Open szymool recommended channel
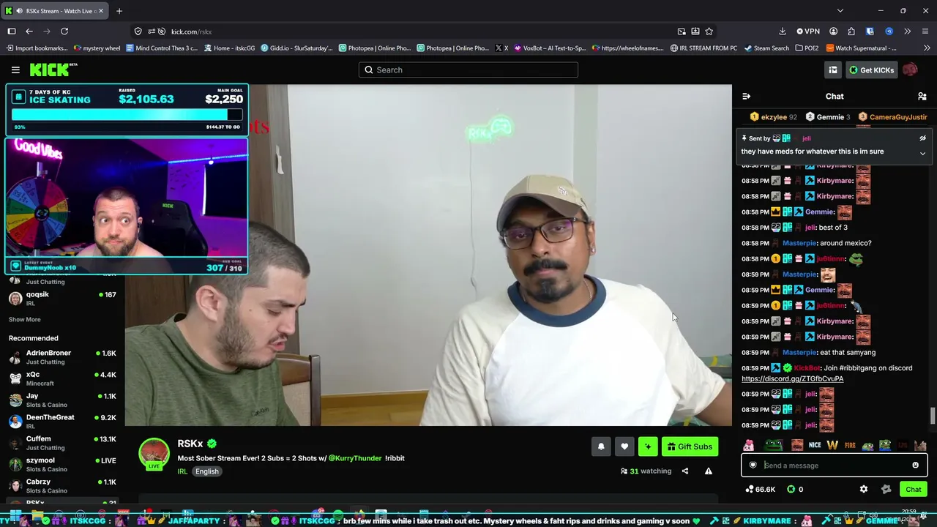937x527 pixels. 62,465
